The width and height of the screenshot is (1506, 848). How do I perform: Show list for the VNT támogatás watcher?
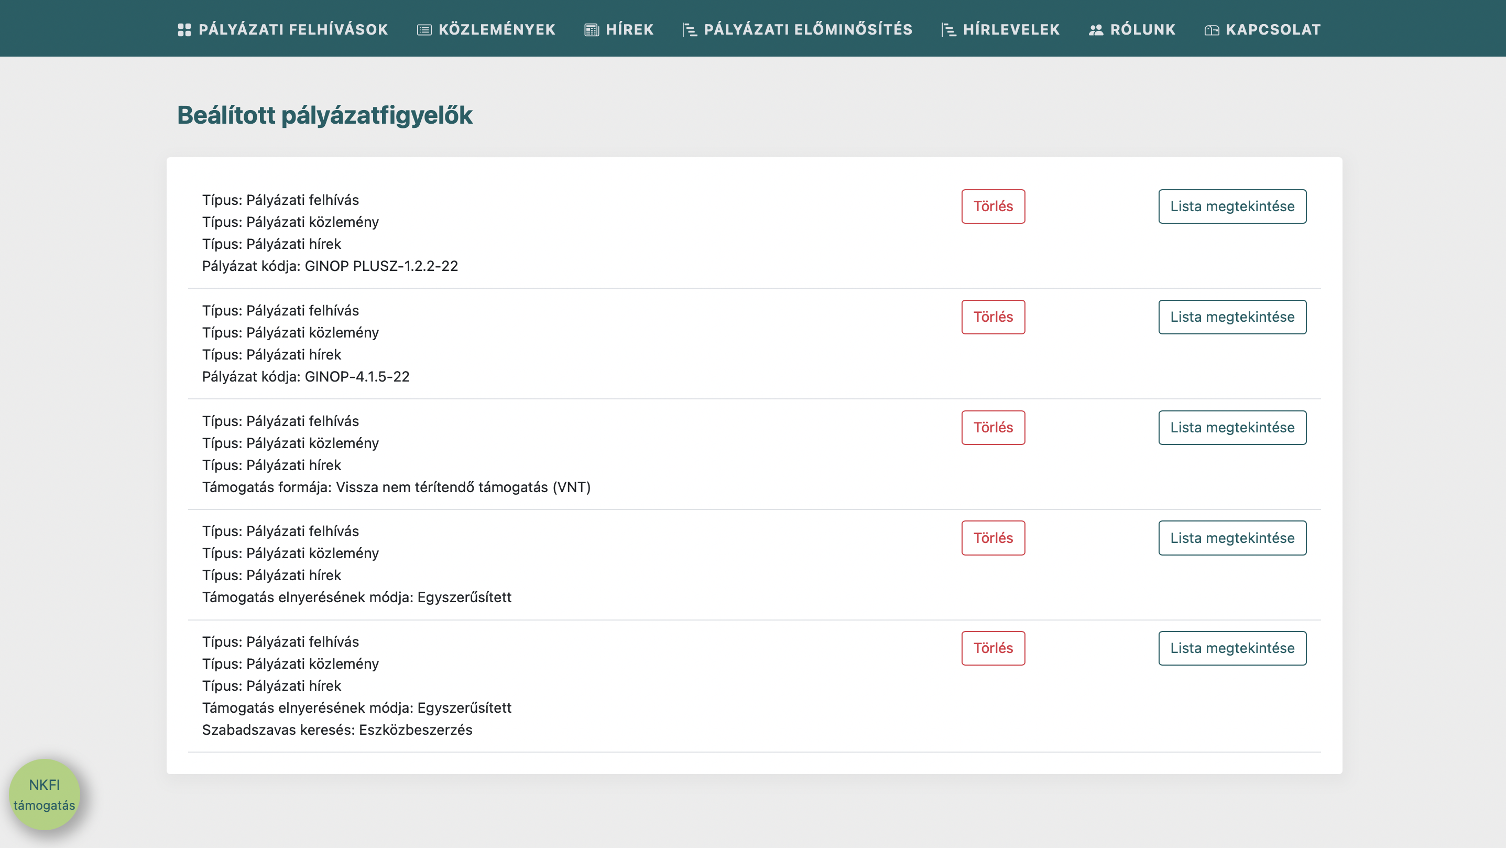[1232, 428]
